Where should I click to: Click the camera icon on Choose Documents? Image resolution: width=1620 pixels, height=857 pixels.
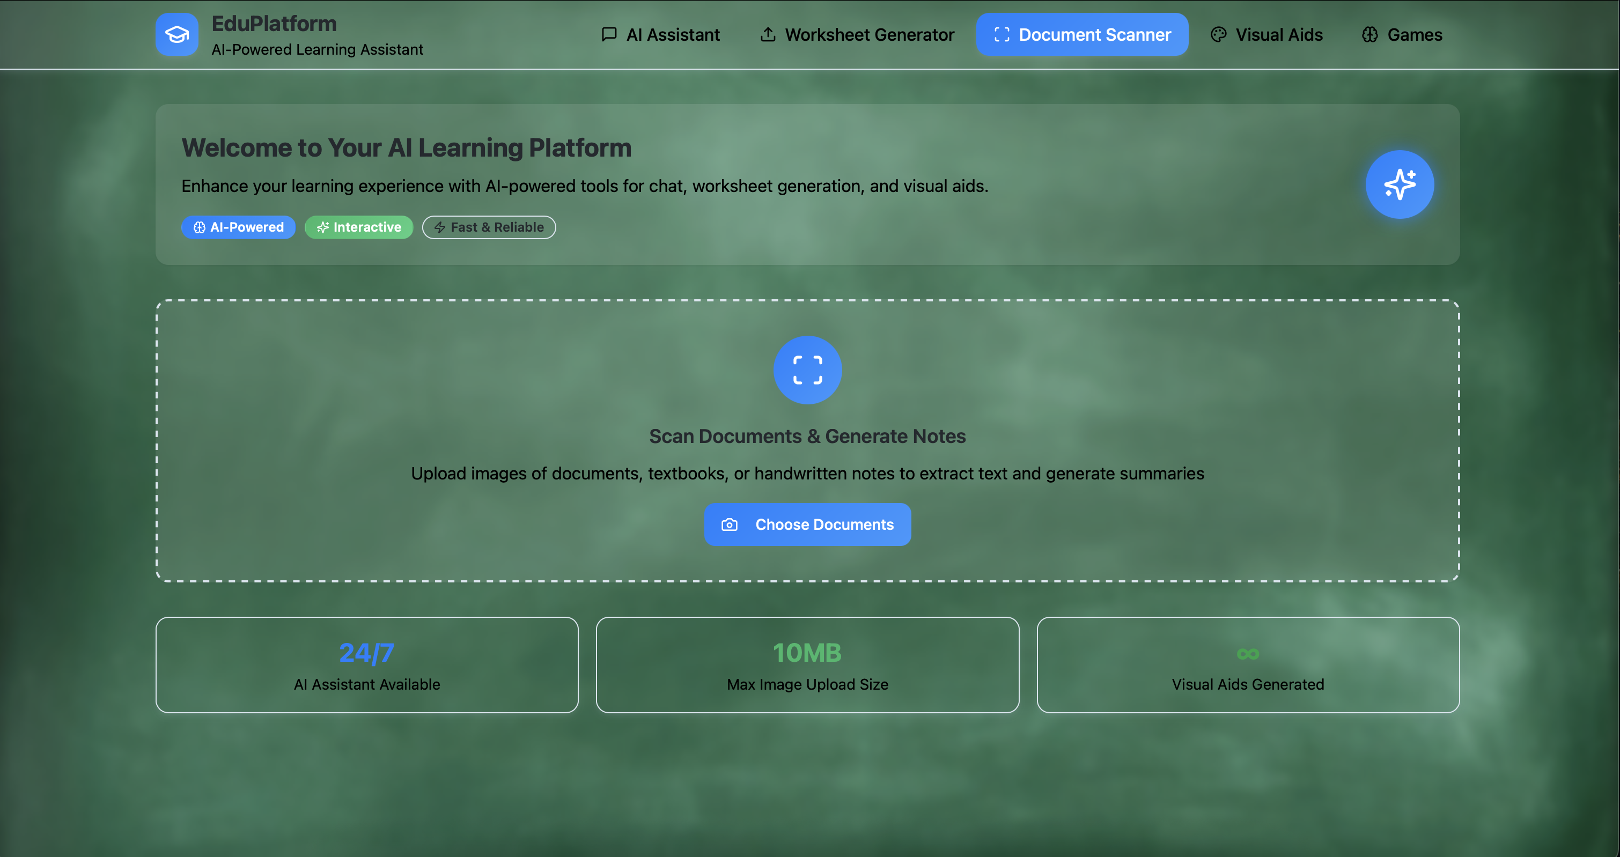click(x=730, y=524)
